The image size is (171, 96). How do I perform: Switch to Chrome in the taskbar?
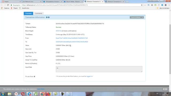[x=43, y=94]
